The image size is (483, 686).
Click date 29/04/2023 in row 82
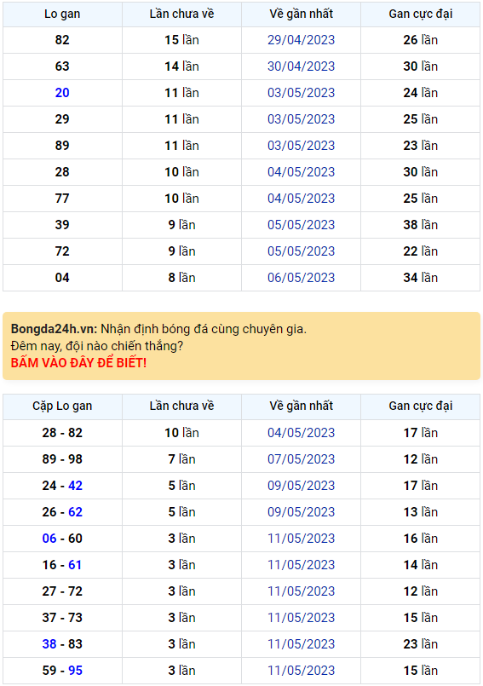click(x=301, y=40)
